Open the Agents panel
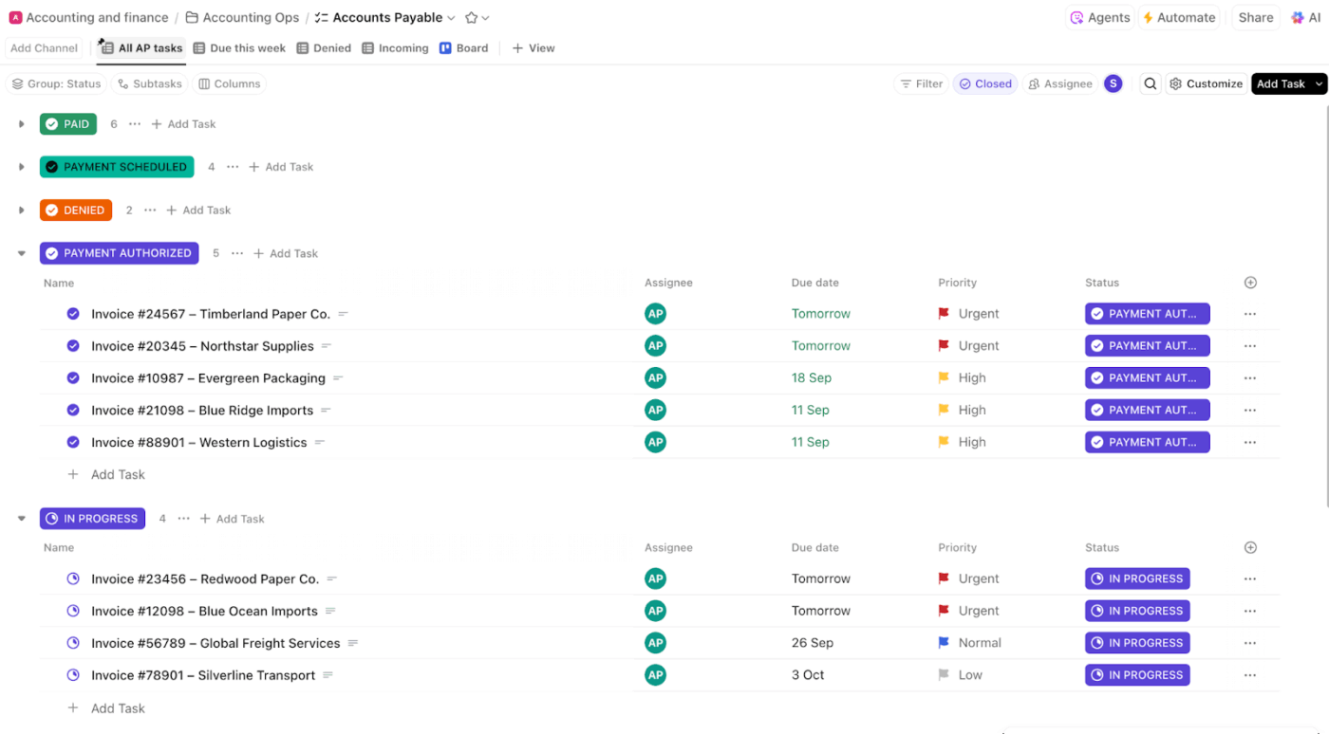The height and width of the screenshot is (734, 1329). [1099, 17]
